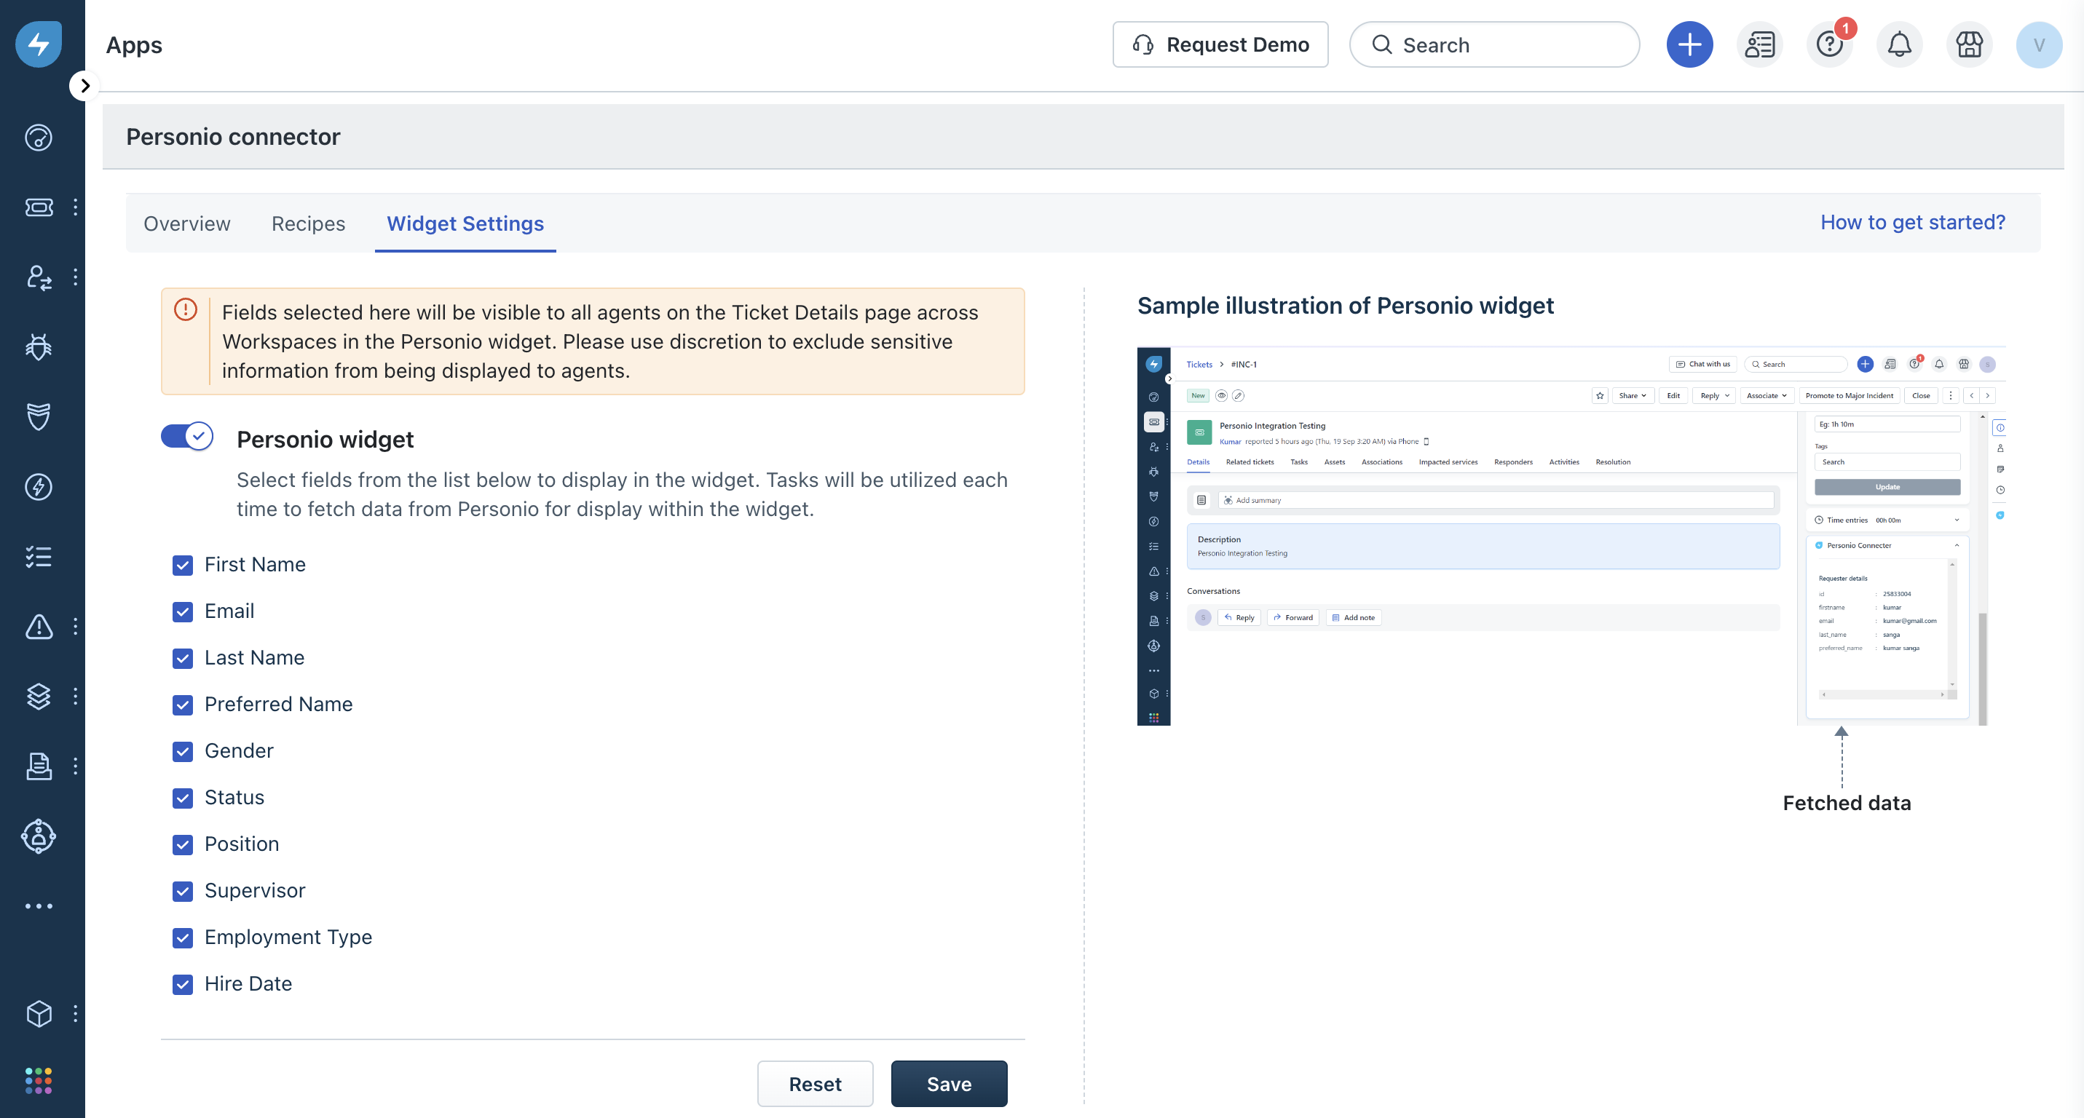Uncheck the Supervisor checkbox
Viewport: 2084px width, 1118px height.
click(x=183, y=892)
